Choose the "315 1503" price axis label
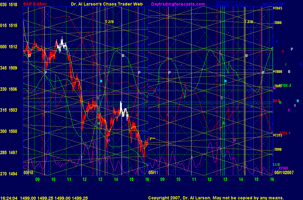 point(9,110)
